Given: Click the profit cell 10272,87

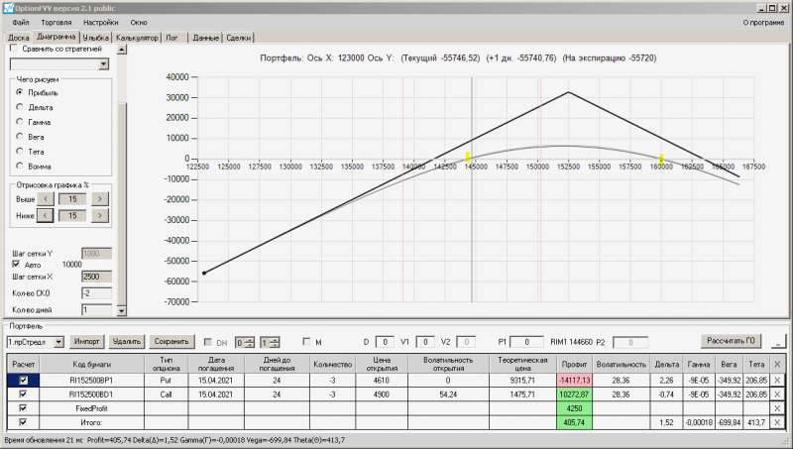Looking at the screenshot, I should (574, 394).
